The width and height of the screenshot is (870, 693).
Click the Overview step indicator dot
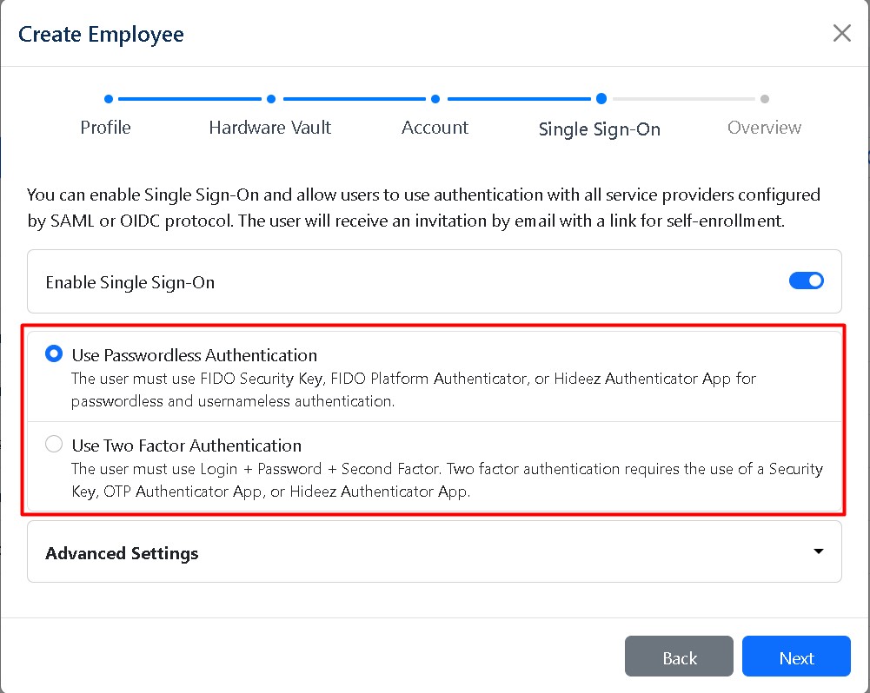[x=764, y=99]
